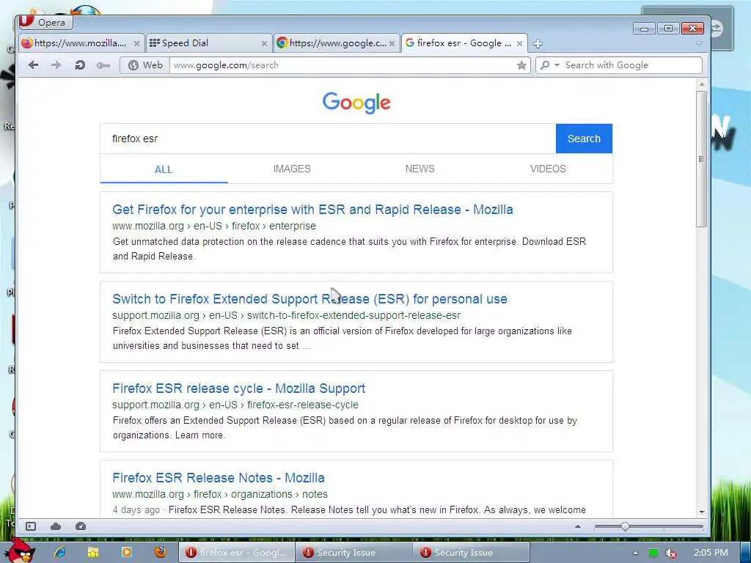The image size is (751, 563).
Task: Switch to the Speed Dial tab
Action: [x=208, y=43]
